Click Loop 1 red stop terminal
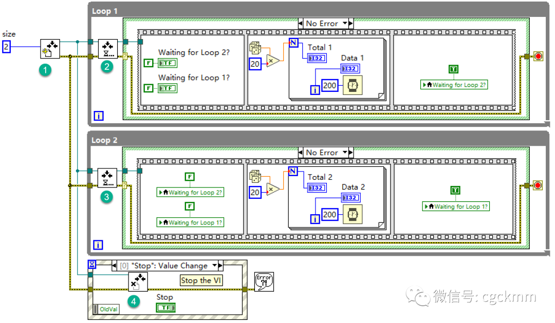The width and height of the screenshot is (555, 323). 538,56
